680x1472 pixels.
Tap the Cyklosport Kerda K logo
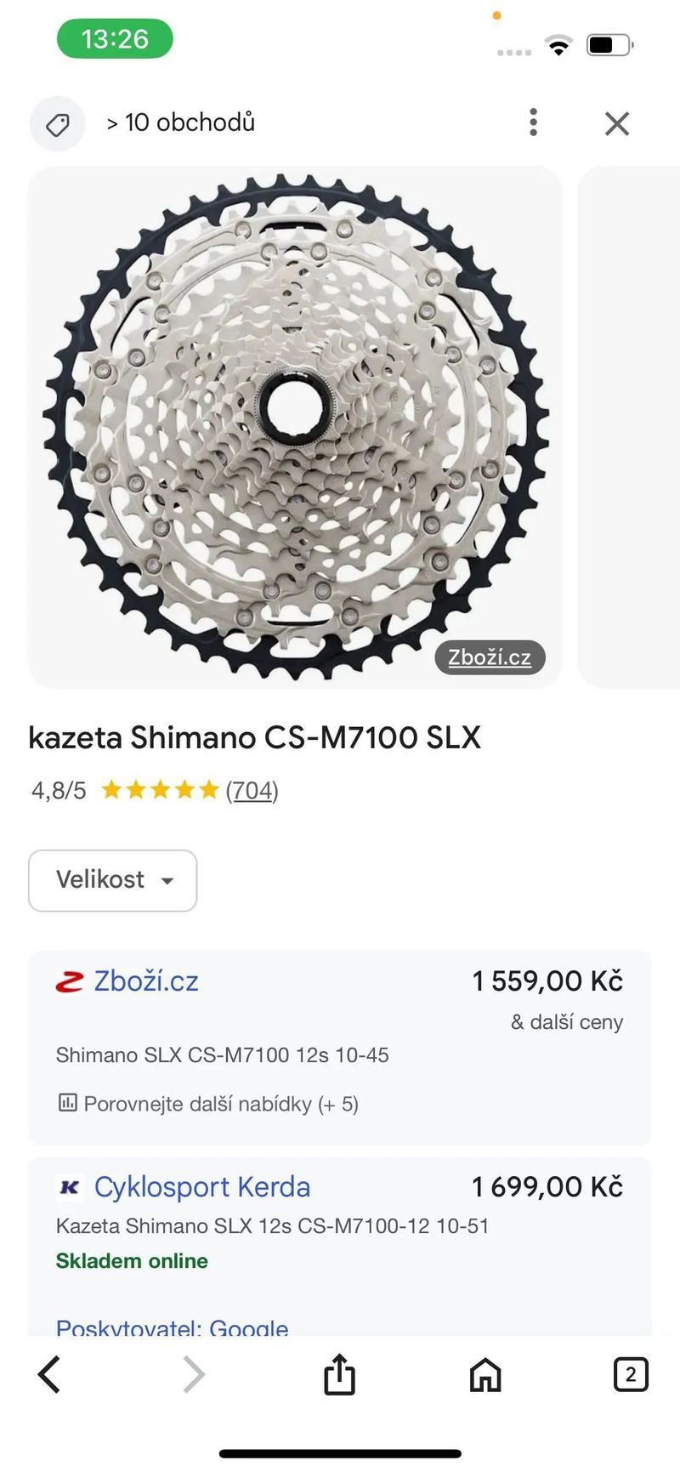point(70,1187)
